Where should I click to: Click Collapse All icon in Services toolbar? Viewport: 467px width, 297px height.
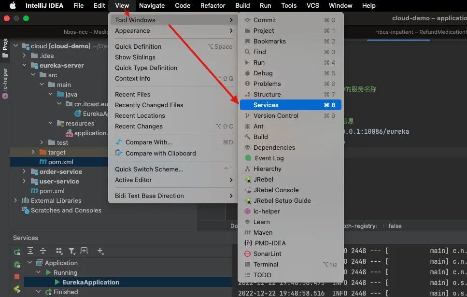tap(43, 251)
